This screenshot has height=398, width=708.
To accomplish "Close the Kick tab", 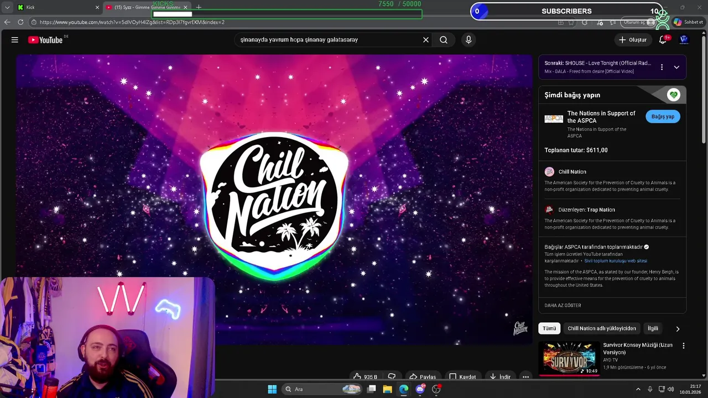I will (97, 7).
